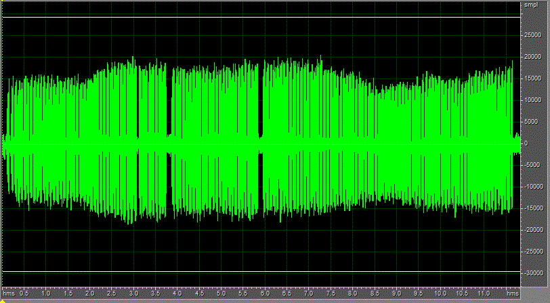Click the 3.5 time ruler label
Viewport: 550px width, 303px height.
tap(155, 293)
